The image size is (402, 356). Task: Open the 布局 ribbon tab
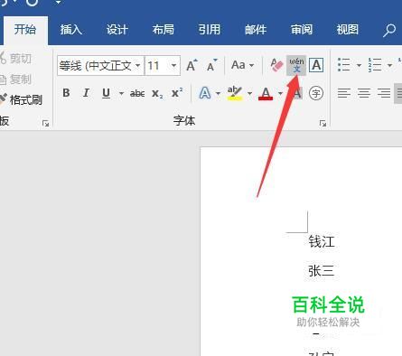[x=164, y=30]
